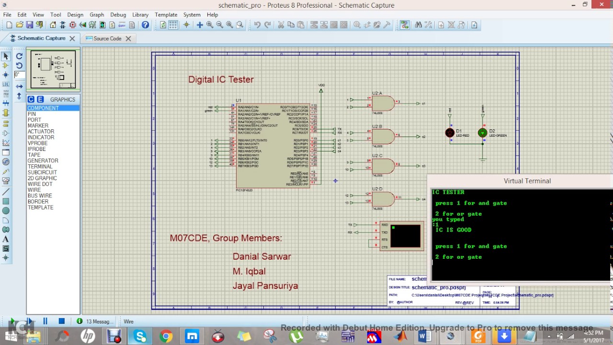Viewport: 613px width, 345px height.
Task: Click the Paste clipboard icon
Action: (301, 25)
